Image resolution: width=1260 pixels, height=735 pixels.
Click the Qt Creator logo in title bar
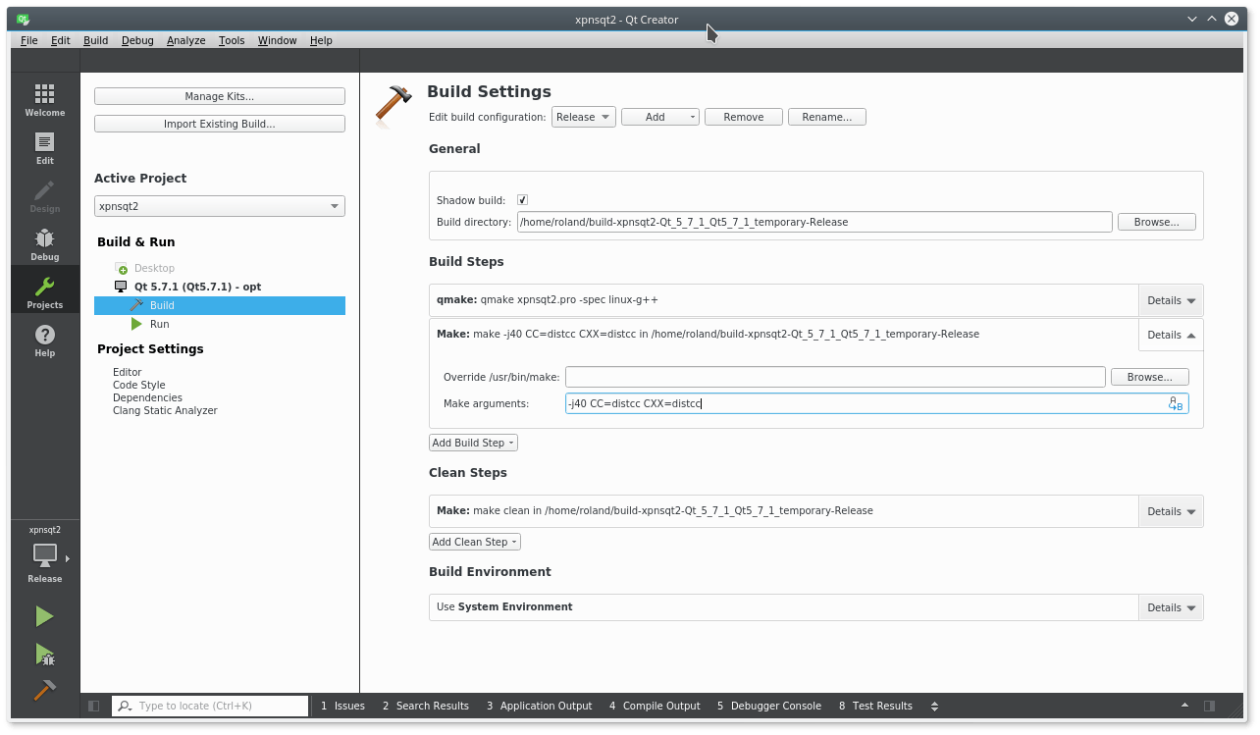(23, 19)
